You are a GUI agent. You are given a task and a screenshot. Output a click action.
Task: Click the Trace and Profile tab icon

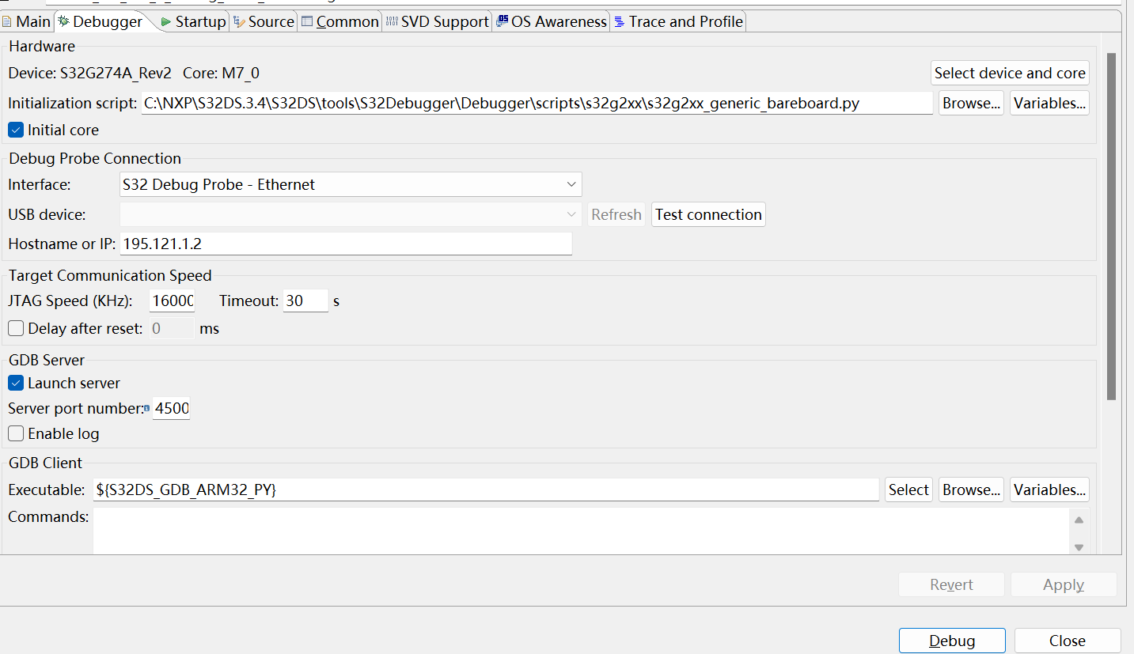tap(619, 22)
